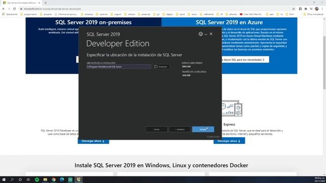The image size is (326, 183).
Task: Close the SQL Server Downloads tab
Action: [x=39, y=3]
